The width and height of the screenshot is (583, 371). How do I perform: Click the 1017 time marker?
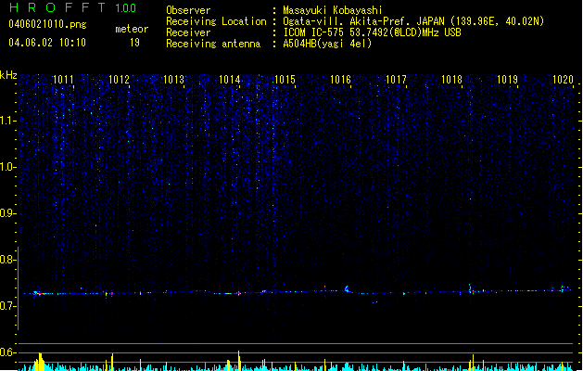point(396,80)
